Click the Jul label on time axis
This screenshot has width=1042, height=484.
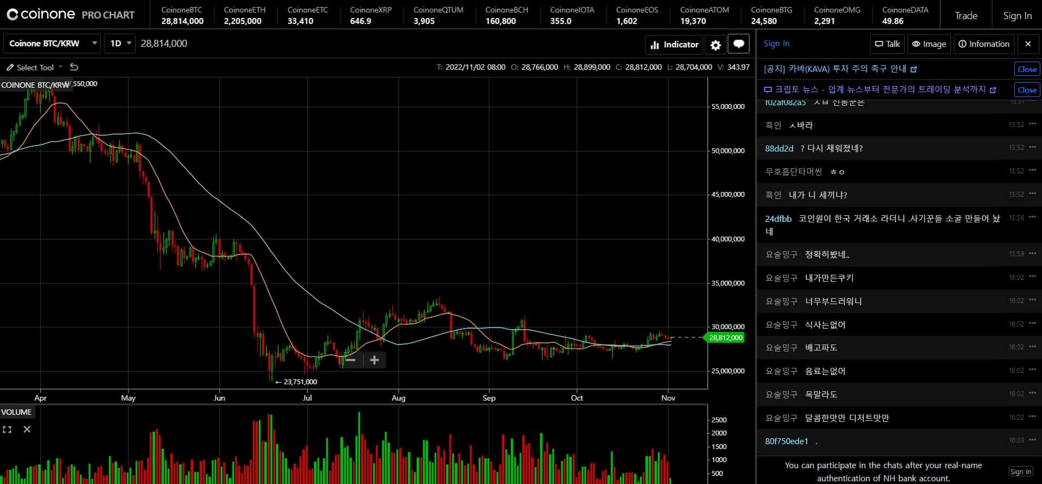pyautogui.click(x=307, y=398)
